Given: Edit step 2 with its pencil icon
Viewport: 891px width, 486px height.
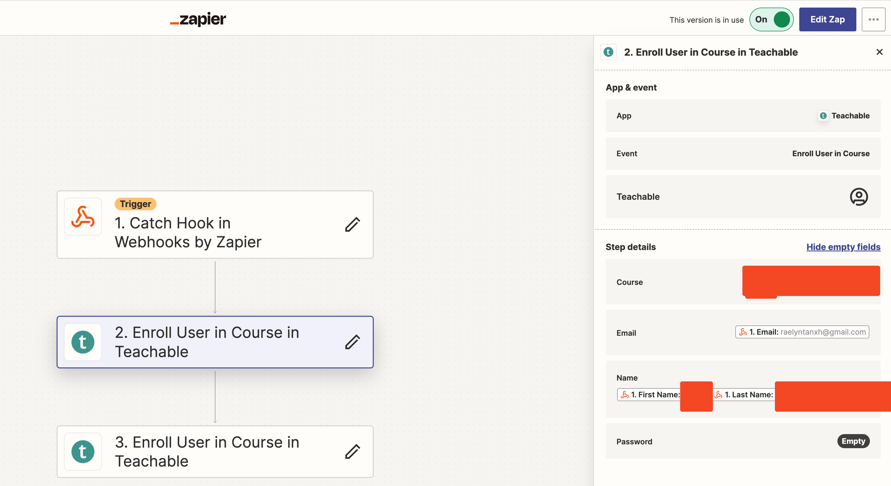Looking at the screenshot, I should [352, 342].
